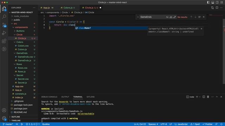The image size is (225, 126).
Task: Maximize the panel with chevron up
Action: (x=217, y=97)
